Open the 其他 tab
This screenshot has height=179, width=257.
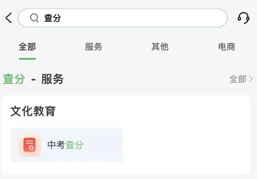(x=160, y=47)
